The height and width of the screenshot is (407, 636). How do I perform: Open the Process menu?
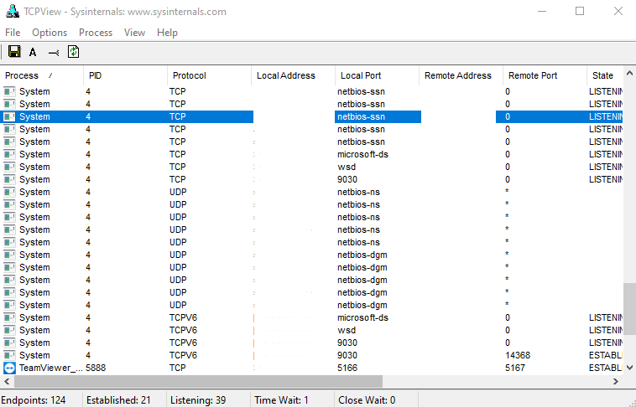tap(96, 33)
